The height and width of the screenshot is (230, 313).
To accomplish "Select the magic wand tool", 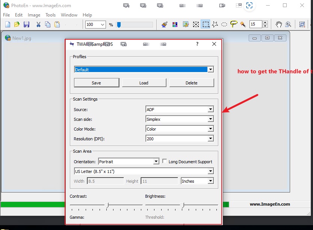I will [243, 24].
